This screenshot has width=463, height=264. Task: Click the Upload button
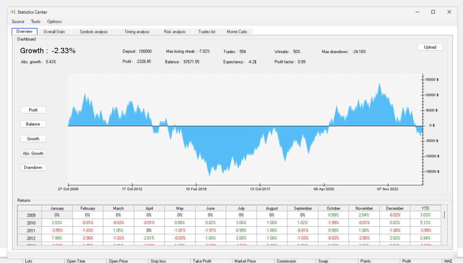pos(430,47)
